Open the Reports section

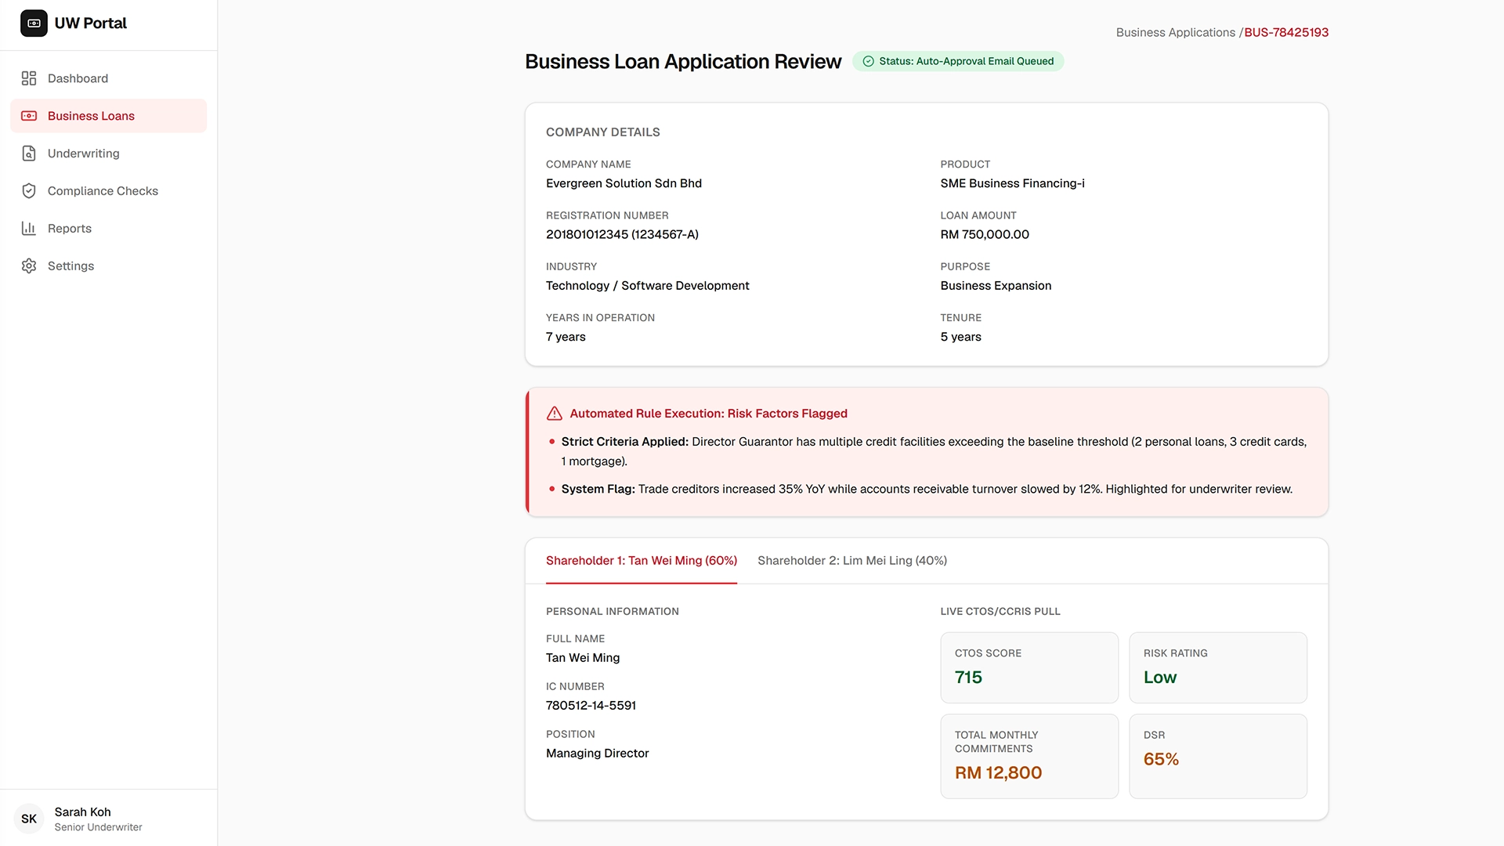tap(109, 229)
